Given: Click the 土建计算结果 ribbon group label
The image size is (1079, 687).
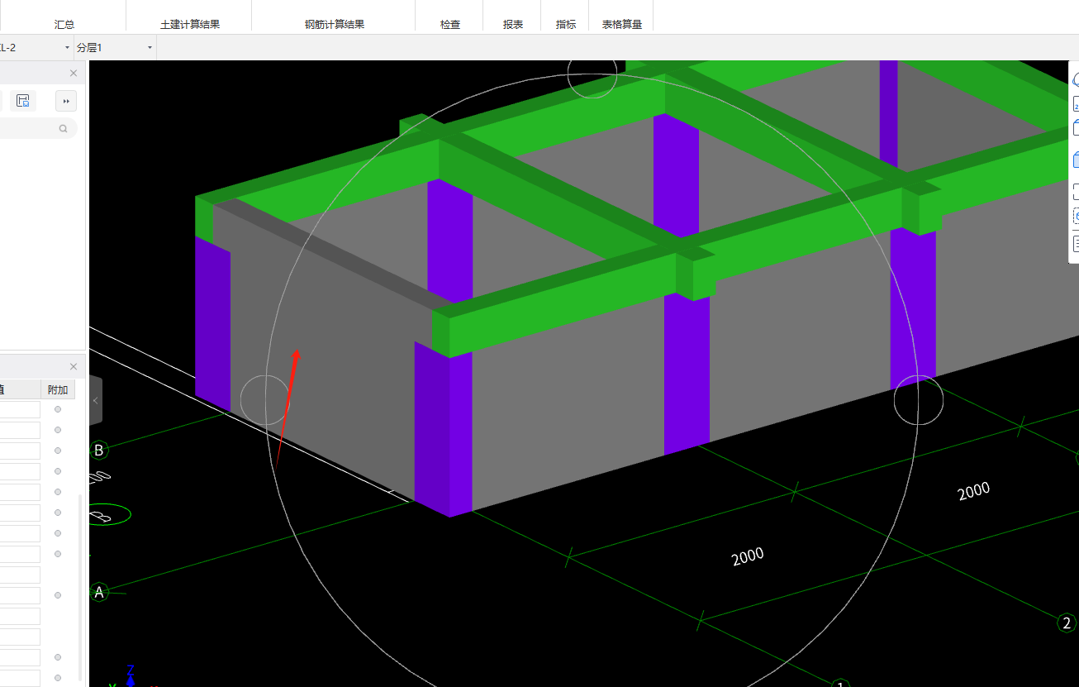Looking at the screenshot, I should click(190, 25).
